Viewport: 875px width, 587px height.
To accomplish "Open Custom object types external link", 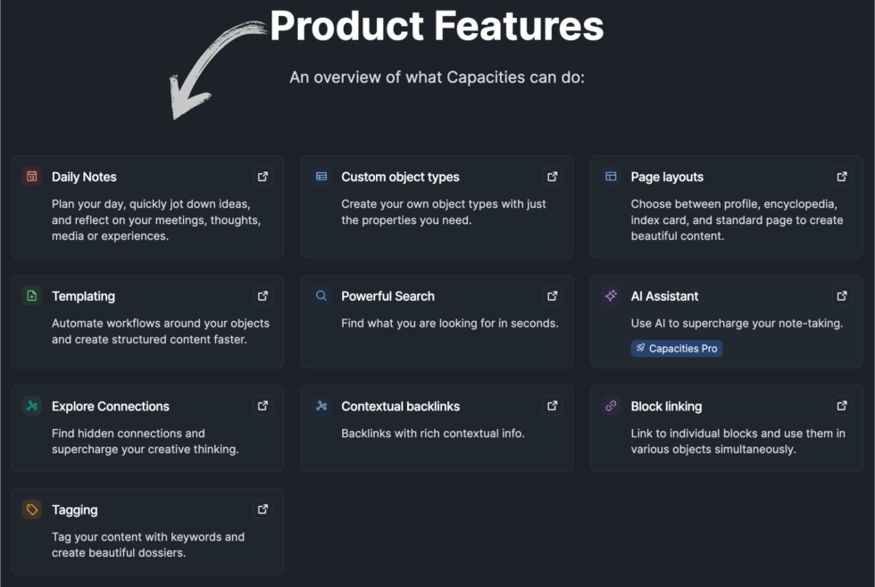I will (x=552, y=177).
